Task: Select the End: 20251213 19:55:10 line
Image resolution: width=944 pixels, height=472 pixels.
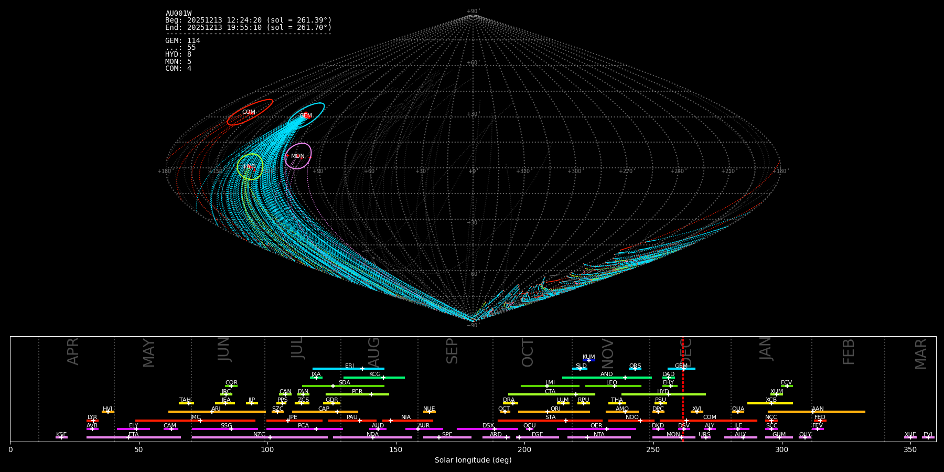Action: (249, 27)
